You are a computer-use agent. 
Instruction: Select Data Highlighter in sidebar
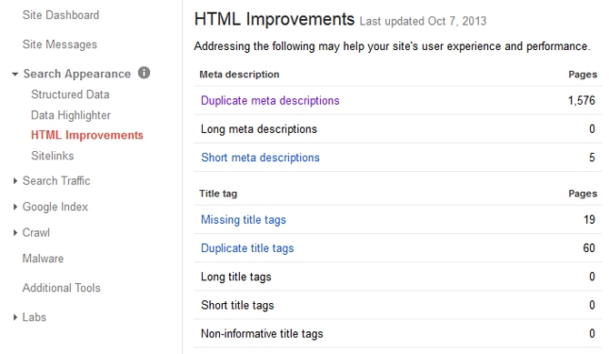click(x=71, y=116)
